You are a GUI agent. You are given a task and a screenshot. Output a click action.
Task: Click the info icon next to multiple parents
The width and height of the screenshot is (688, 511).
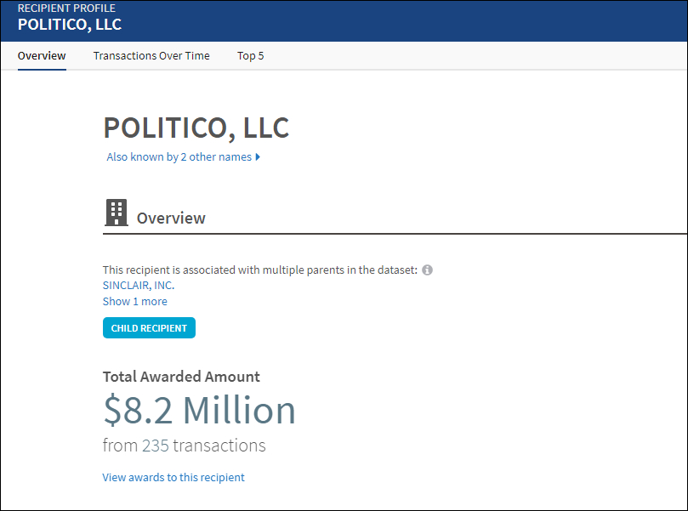428,270
